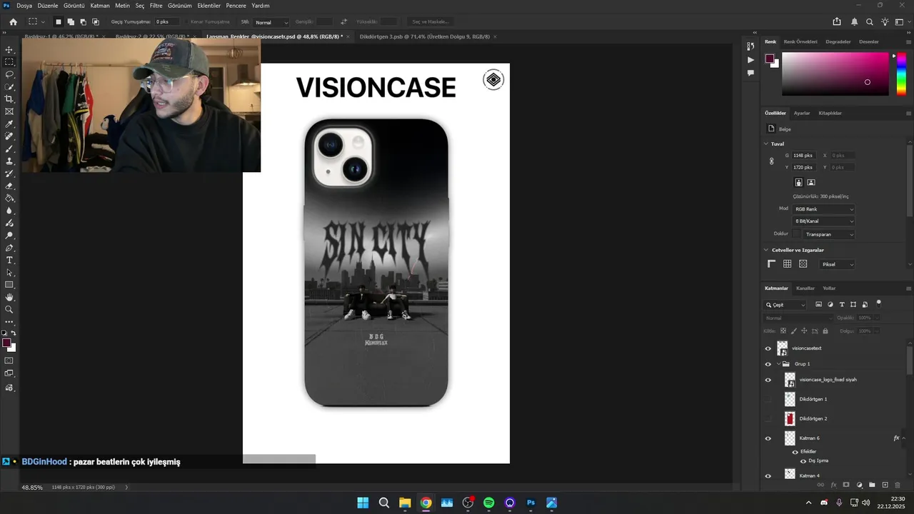The width and height of the screenshot is (914, 514).
Task: Open the Actions play icon panel
Action: [x=750, y=60]
